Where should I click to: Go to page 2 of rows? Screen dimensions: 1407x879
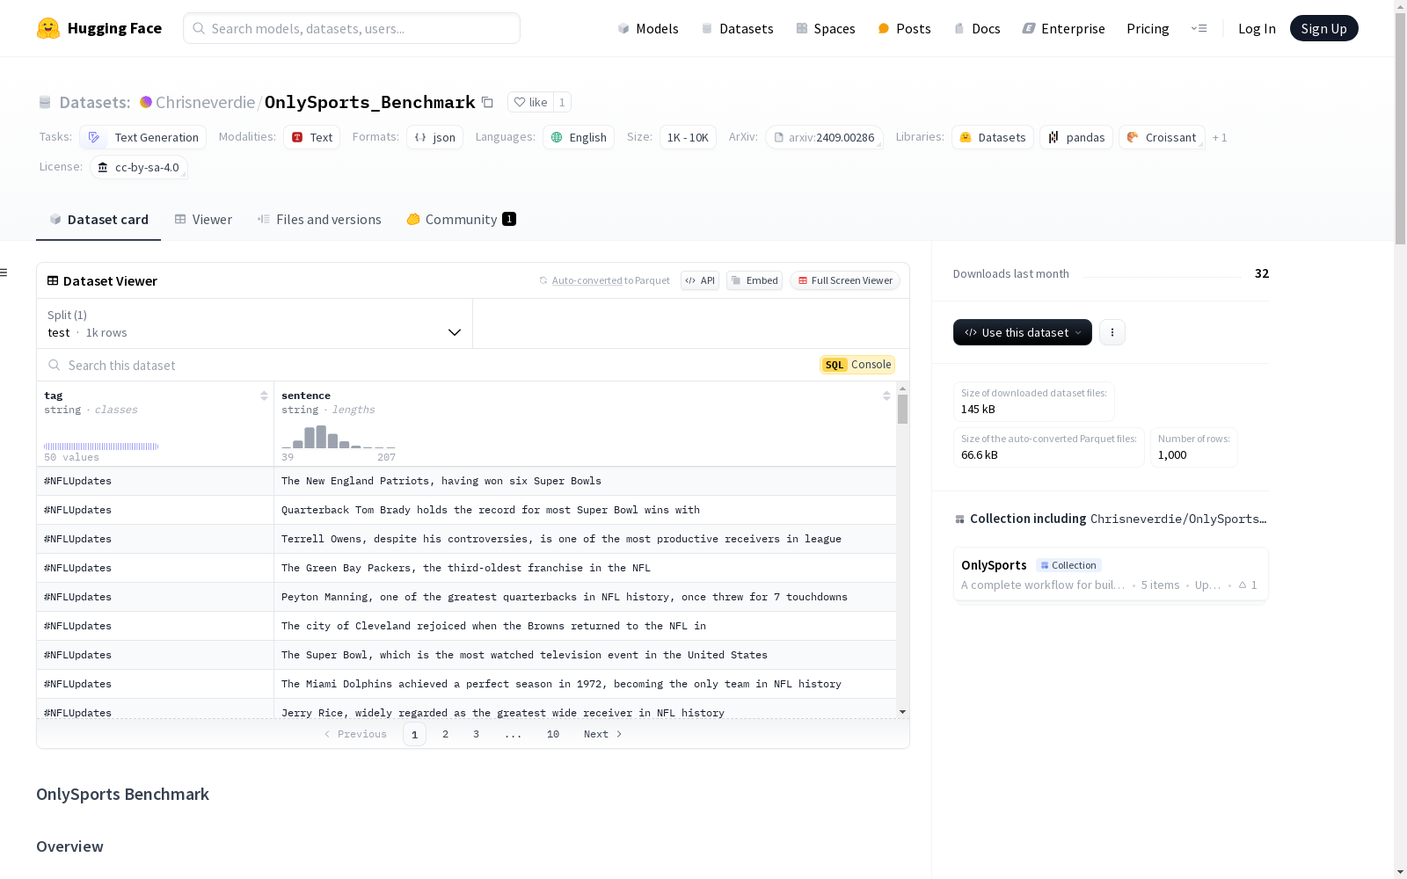tap(445, 734)
